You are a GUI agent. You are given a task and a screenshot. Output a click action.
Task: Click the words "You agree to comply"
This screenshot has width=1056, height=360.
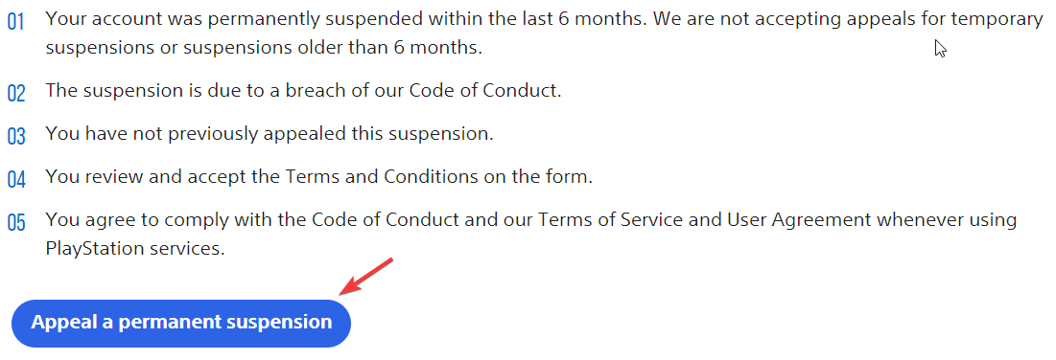coord(133,220)
